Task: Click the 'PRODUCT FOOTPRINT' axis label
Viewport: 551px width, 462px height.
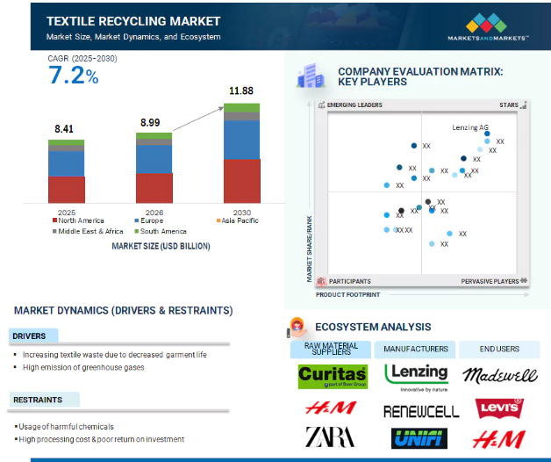Action: click(x=347, y=294)
